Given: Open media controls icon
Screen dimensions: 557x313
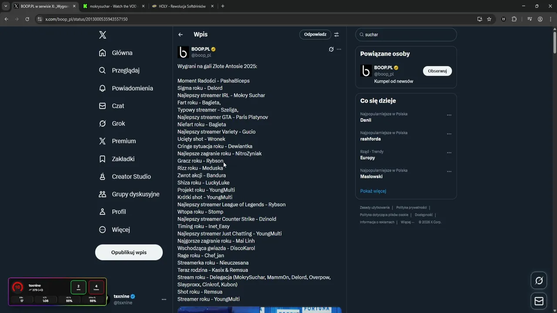Looking at the screenshot, I should [x=530, y=19].
